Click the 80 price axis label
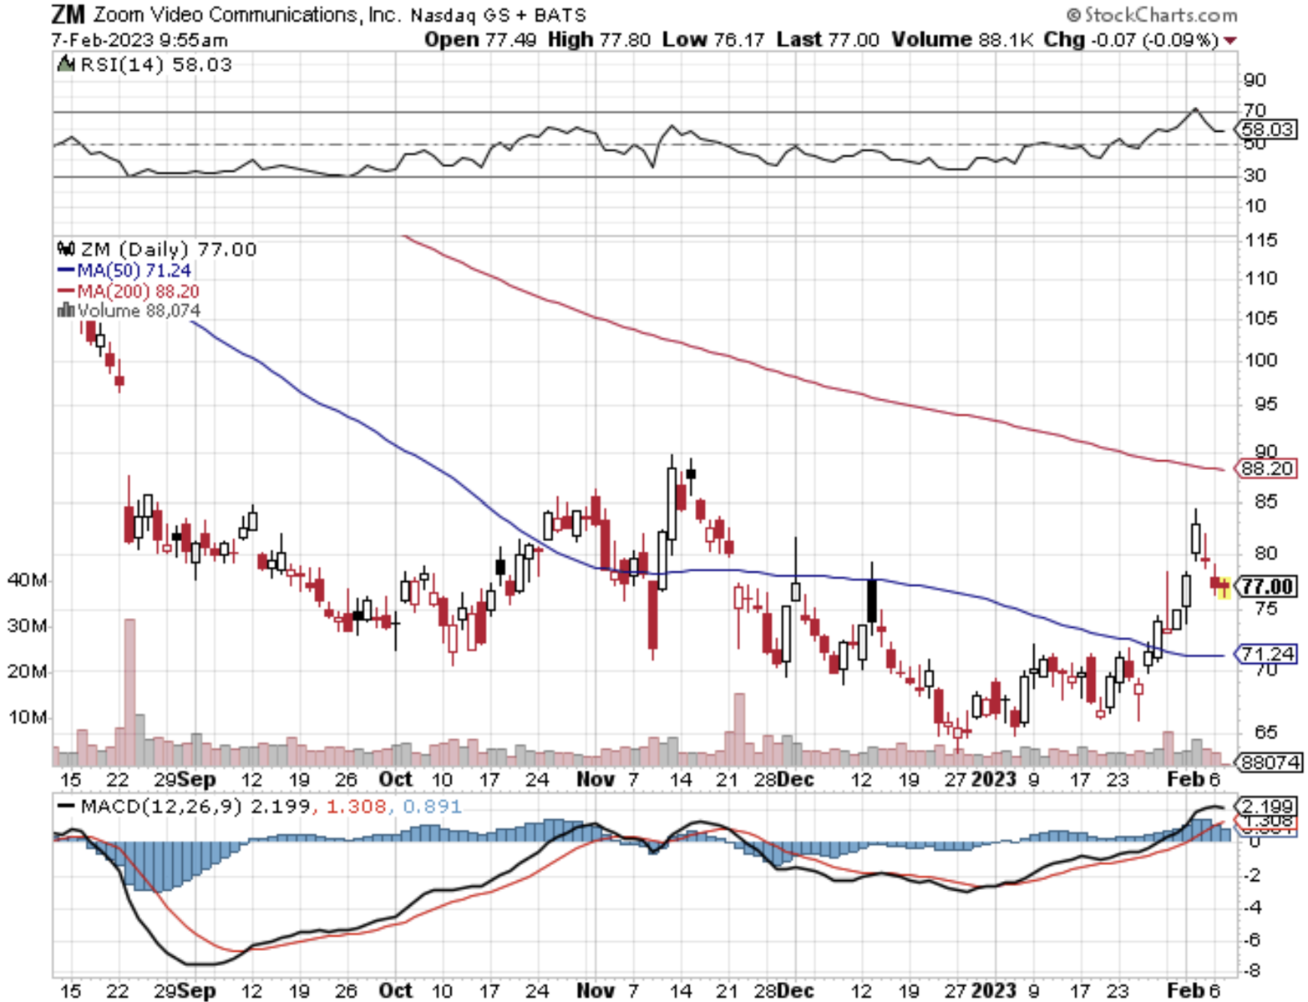Image resolution: width=1308 pixels, height=1002 pixels. tap(1266, 553)
